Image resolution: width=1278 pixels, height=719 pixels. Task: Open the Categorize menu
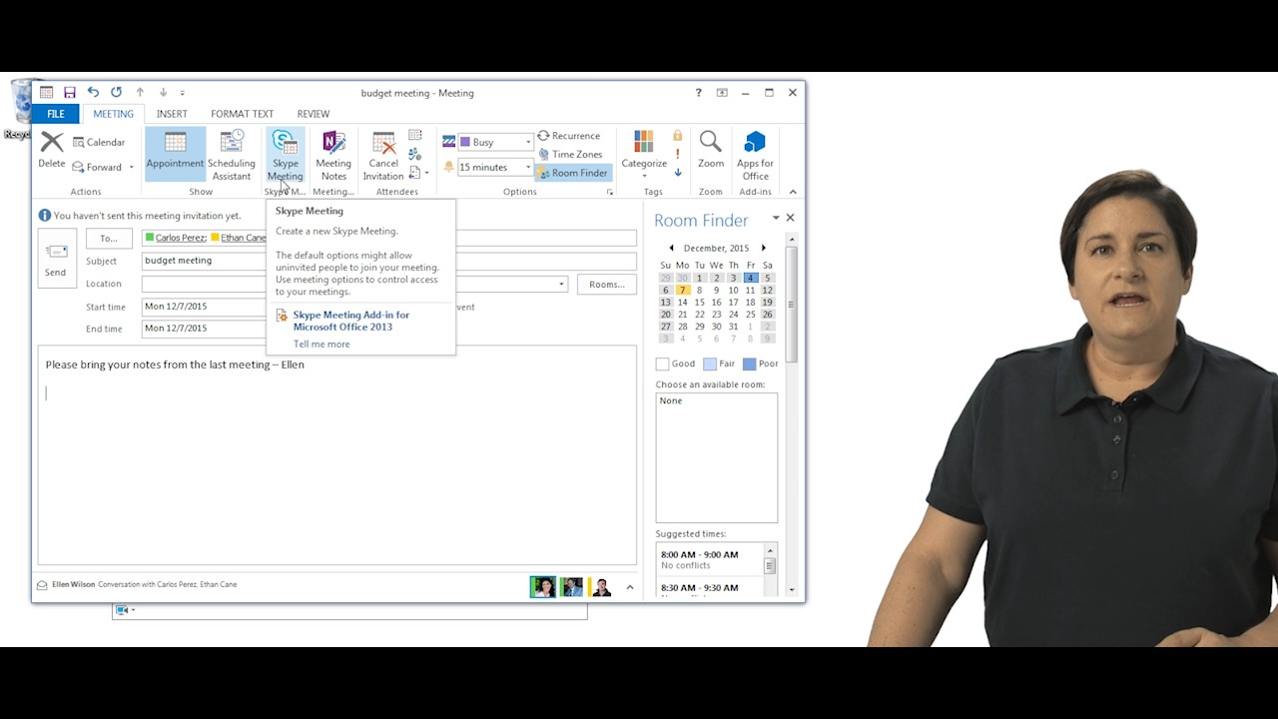pos(644,154)
